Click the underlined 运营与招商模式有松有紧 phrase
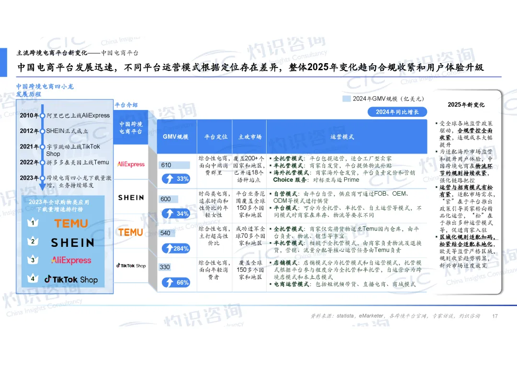Screen dimensions: 517x365 [x=466, y=191]
